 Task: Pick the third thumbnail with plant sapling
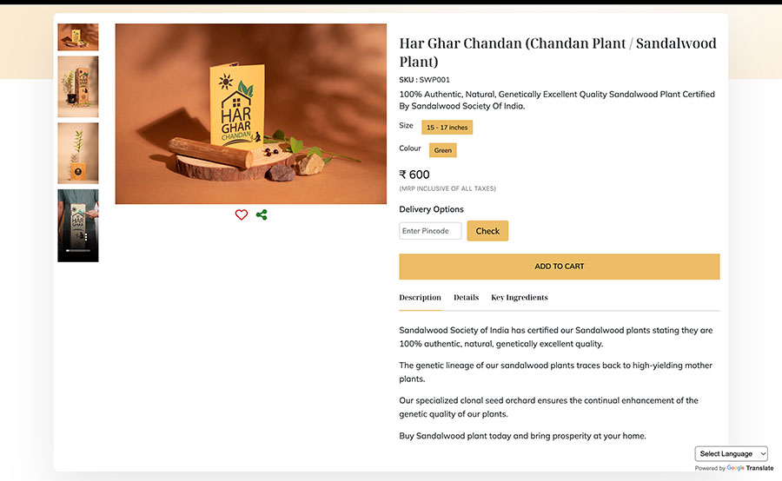78,153
